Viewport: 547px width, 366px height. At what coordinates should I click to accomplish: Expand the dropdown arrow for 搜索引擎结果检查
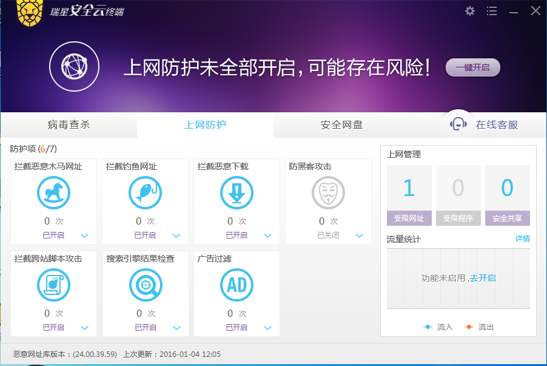[177, 328]
